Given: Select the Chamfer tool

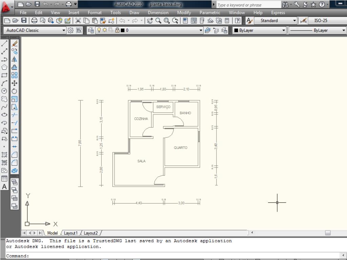Looking at the screenshot, I should tap(14, 154).
